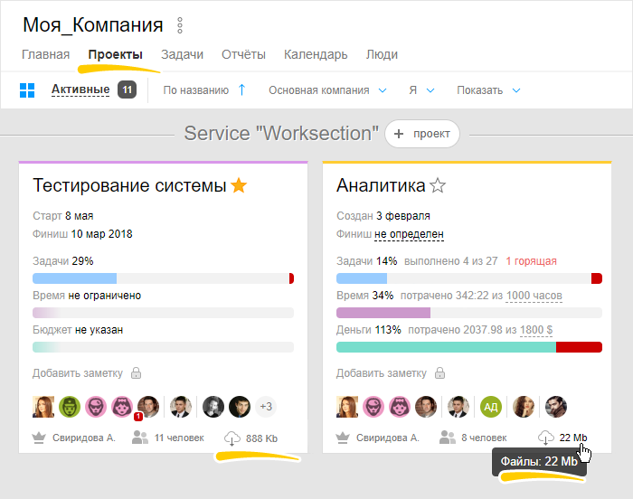Click the green АД avatar
This screenshot has width=633, height=499.
491,407
